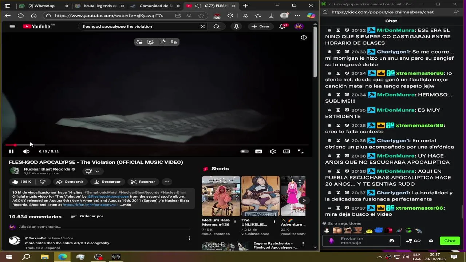The image size is (466, 262).
Task: Dislike the video
Action: [x=43, y=182]
